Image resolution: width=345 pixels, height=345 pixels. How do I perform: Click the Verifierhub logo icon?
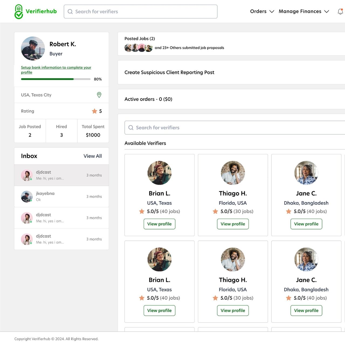(x=19, y=12)
